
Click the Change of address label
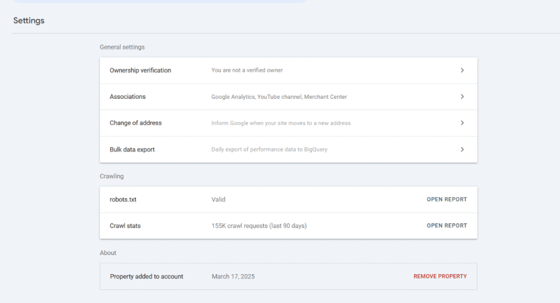136,123
